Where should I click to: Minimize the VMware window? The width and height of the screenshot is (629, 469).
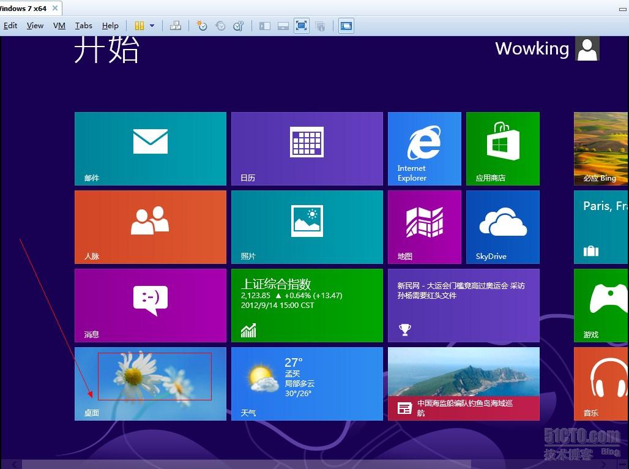pyautogui.click(x=623, y=9)
